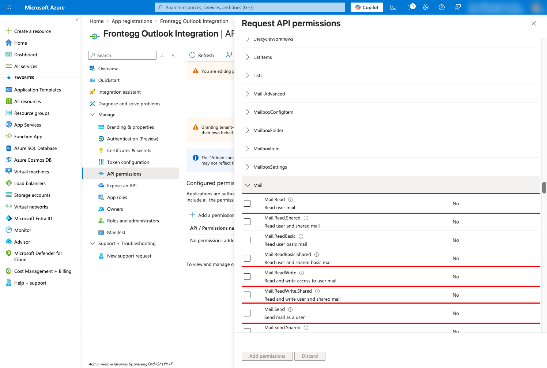547x368 pixels.
Task: Check the Mail.Send permission checkbox
Action: (247, 313)
